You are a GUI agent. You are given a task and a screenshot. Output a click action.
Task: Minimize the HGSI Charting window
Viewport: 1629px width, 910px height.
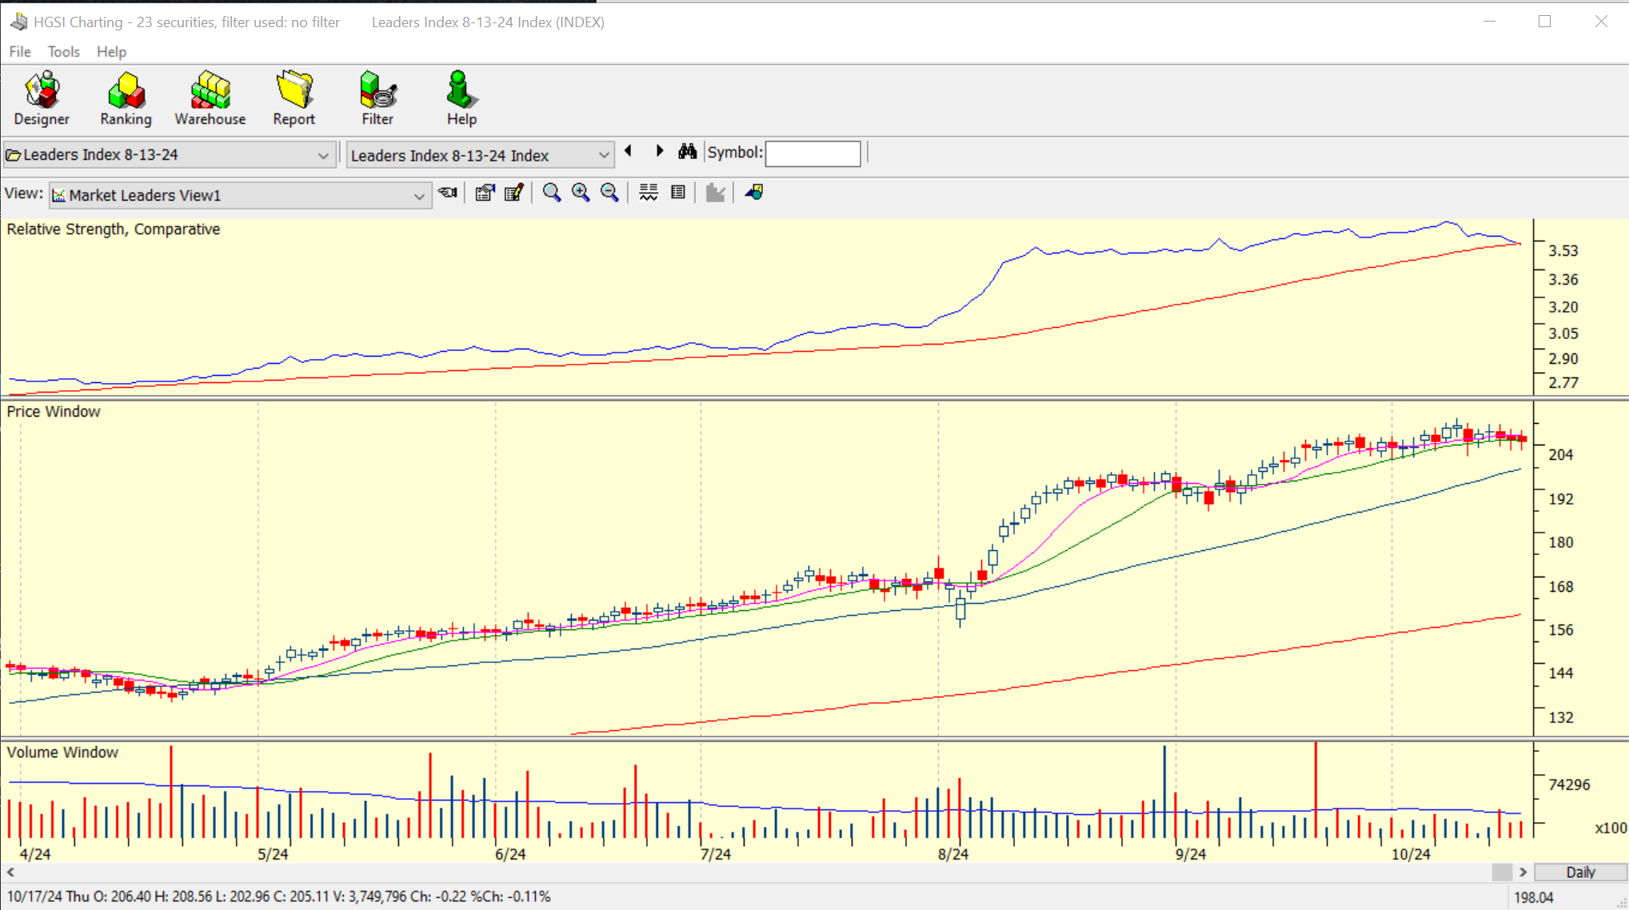[x=1489, y=22]
